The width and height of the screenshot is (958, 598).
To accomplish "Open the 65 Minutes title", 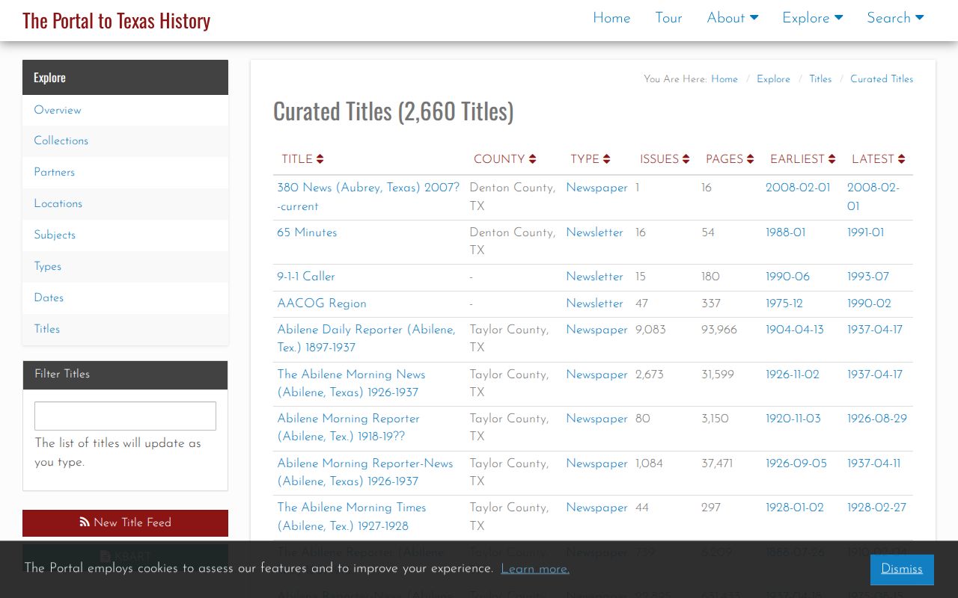I will point(307,232).
